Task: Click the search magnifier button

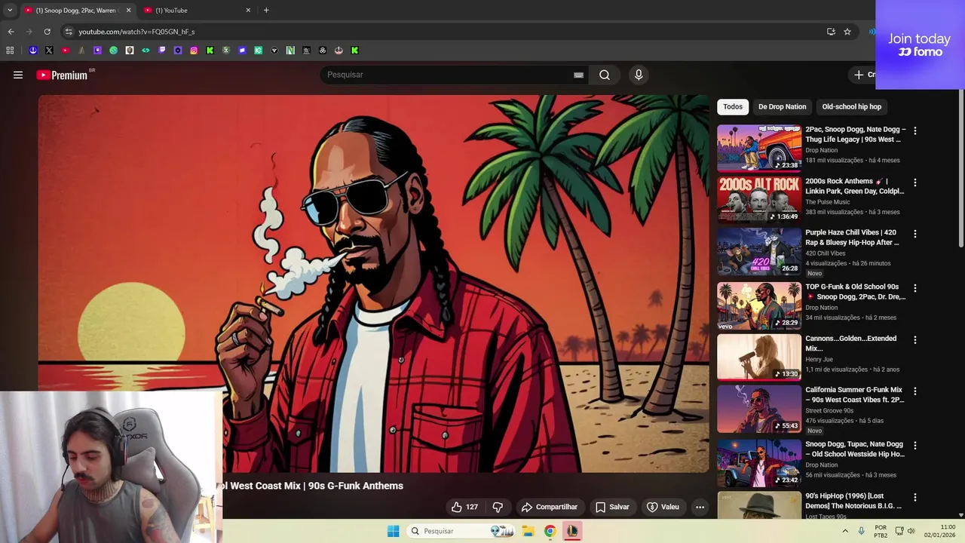Action: 605,75
